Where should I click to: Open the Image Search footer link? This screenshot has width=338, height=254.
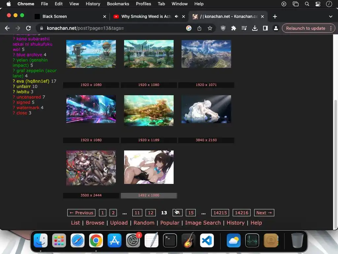[203, 223]
